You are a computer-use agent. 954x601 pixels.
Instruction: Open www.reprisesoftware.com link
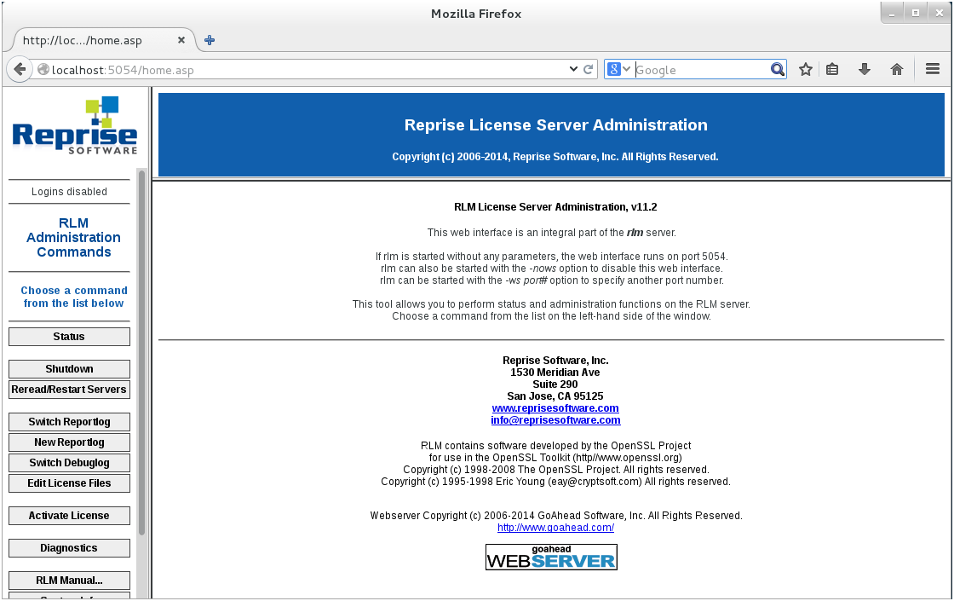pyautogui.click(x=555, y=408)
